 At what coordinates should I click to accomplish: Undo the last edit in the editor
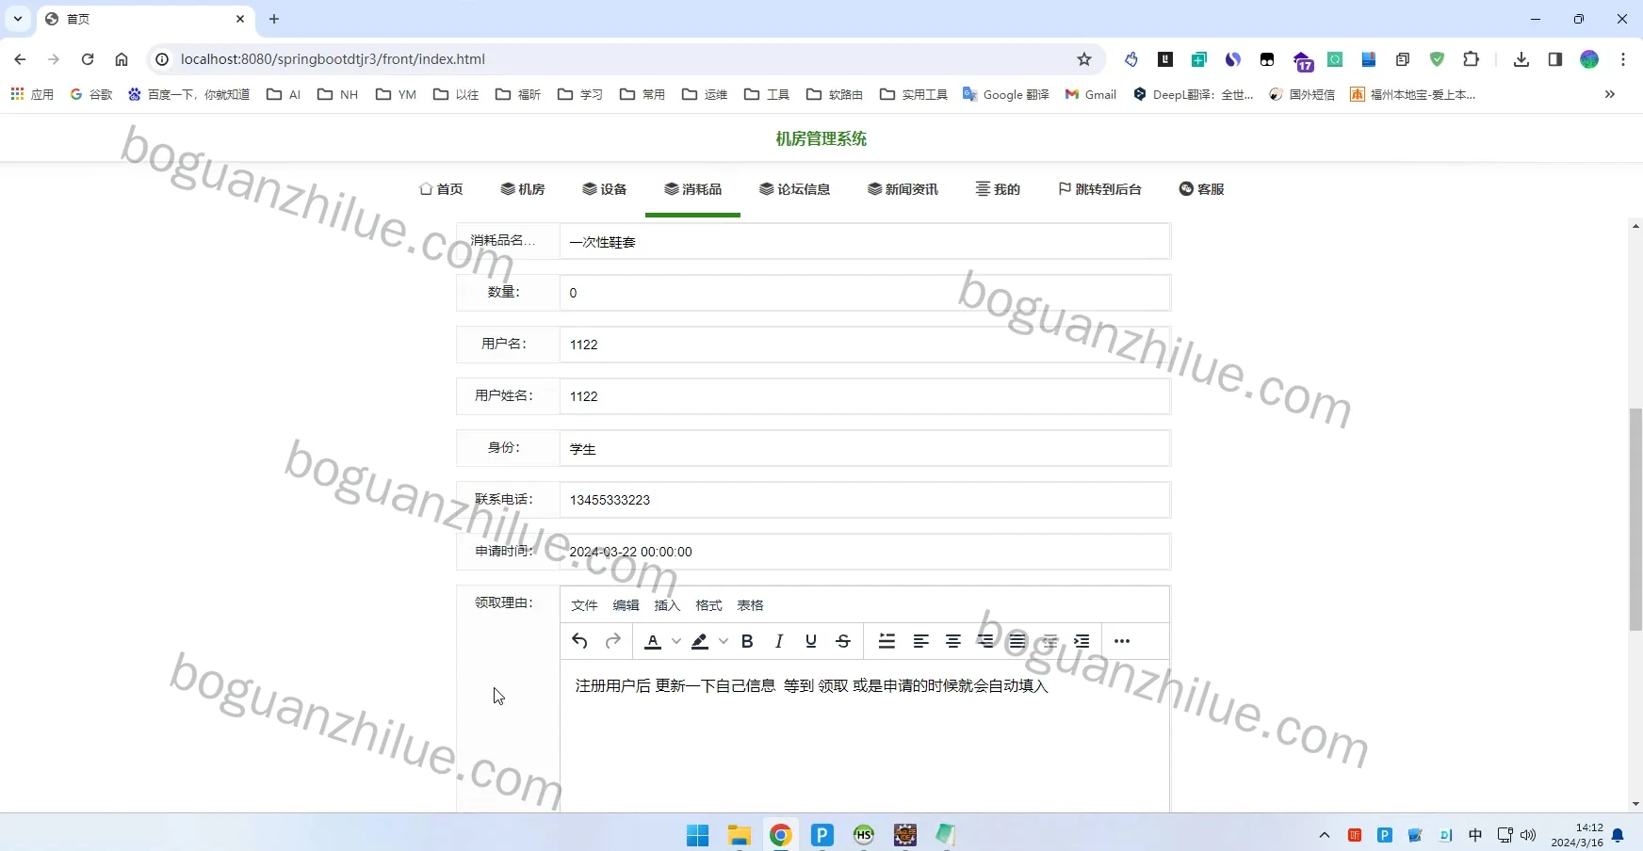[579, 641]
